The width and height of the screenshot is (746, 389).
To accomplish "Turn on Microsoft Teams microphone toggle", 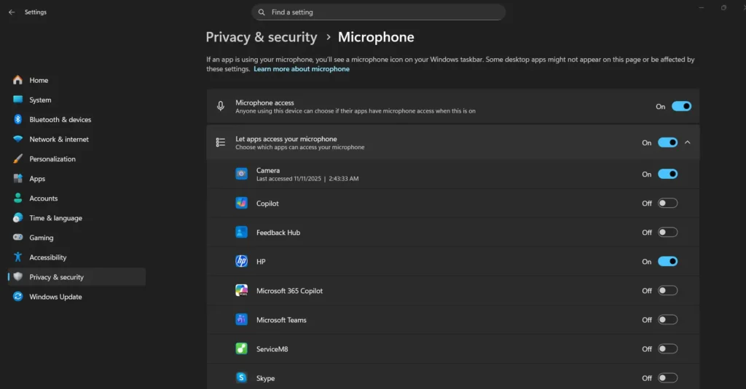I will [x=667, y=320].
